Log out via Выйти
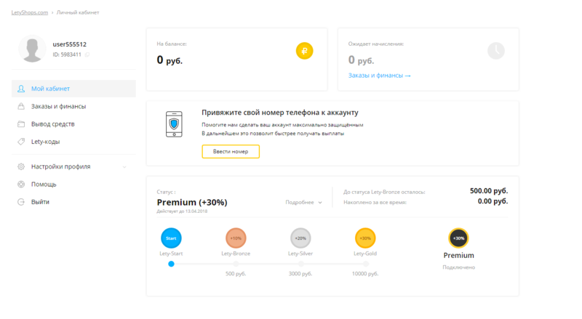The width and height of the screenshot is (582, 319). coord(40,202)
